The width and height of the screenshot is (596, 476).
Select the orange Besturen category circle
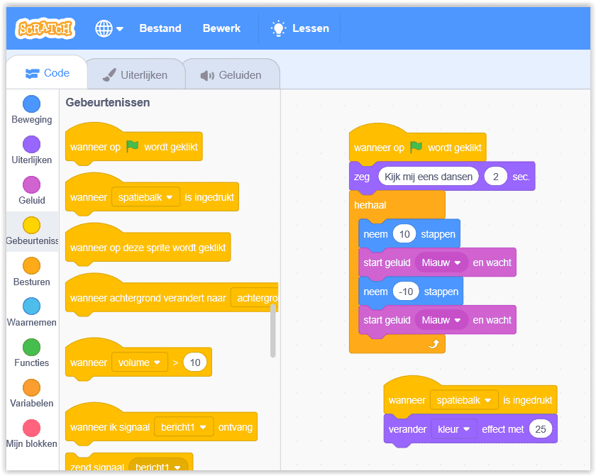point(31,266)
